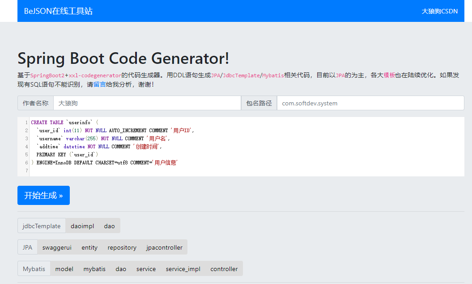Choose the entity template in JPA group
The height and width of the screenshot is (284, 472).
[89, 247]
